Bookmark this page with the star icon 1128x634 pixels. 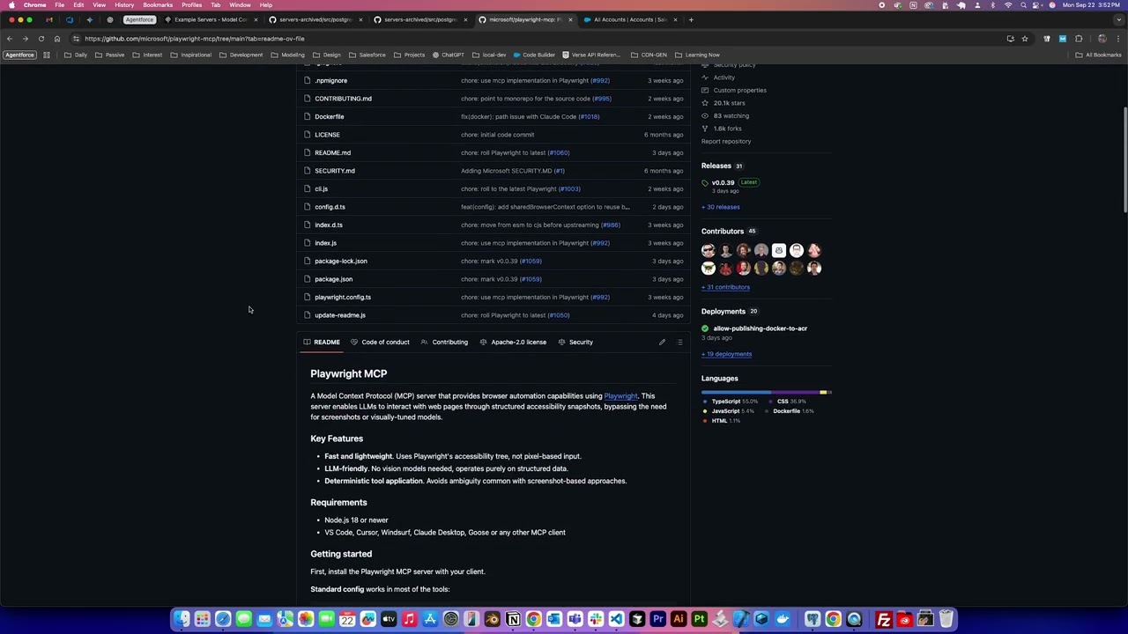(1024, 39)
